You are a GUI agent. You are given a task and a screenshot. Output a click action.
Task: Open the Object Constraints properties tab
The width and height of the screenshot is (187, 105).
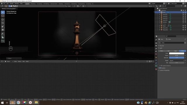tap(156, 63)
